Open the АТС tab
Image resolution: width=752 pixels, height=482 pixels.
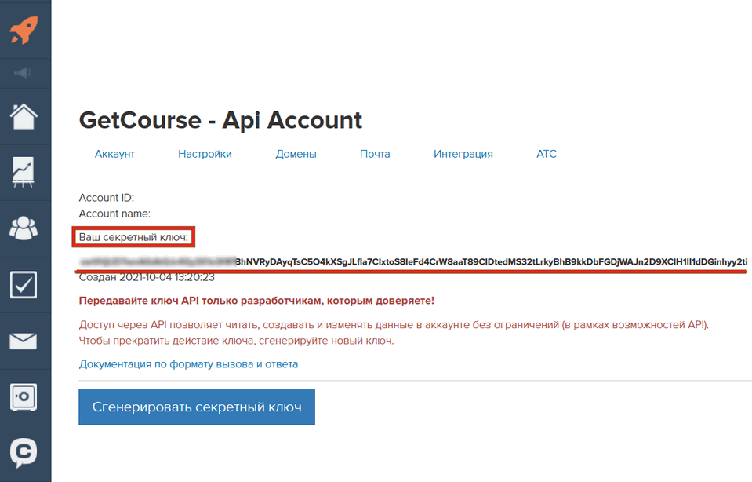546,154
